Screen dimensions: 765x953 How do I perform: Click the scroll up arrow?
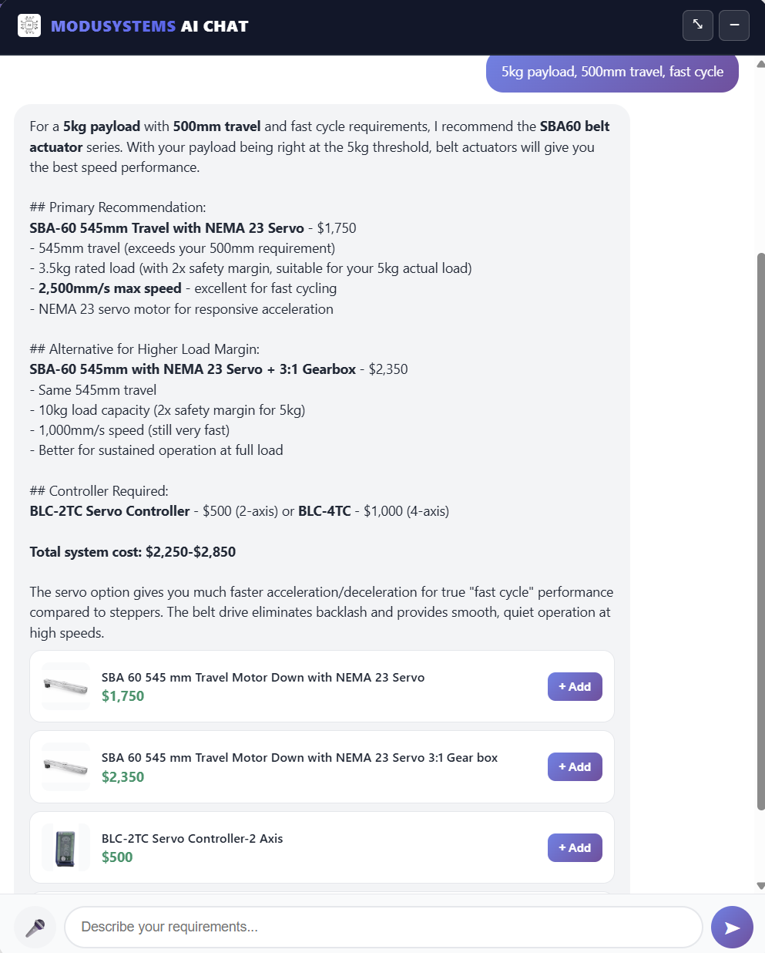coord(760,65)
